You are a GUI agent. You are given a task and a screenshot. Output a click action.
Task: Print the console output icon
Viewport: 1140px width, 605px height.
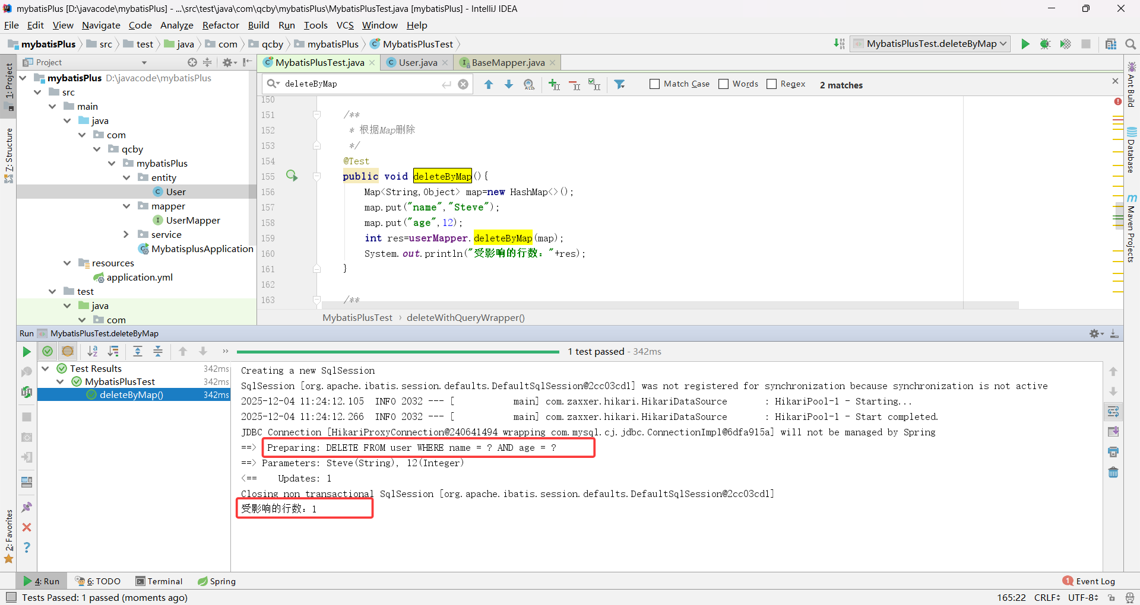(x=1113, y=452)
